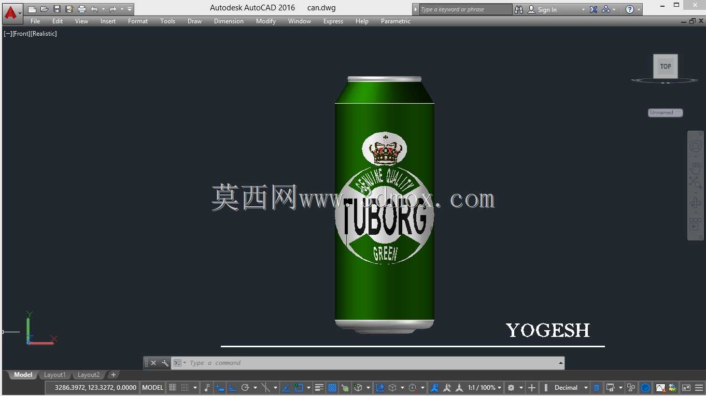Toggle Clean Screen icon in status bar
Viewport: 706px width, 396px height.
click(686, 387)
